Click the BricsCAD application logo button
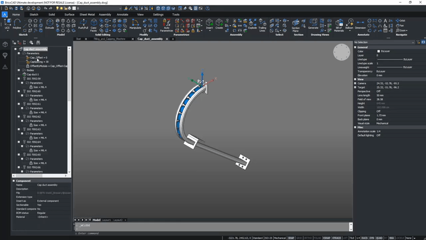The height and width of the screenshot is (240, 426). (5, 15)
